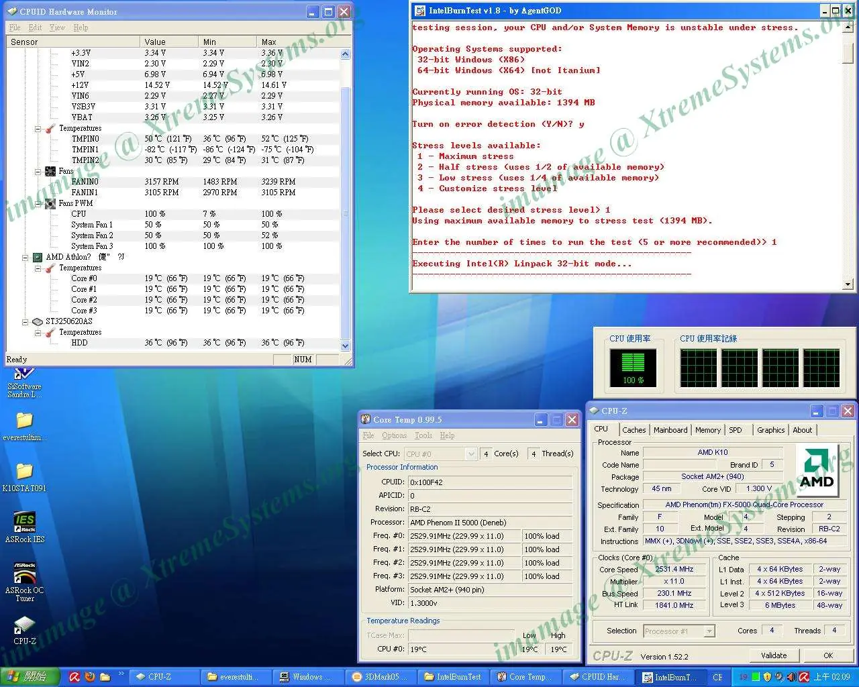Click the volume icon in system tray
This screenshot has height=687, width=859.
(x=792, y=677)
